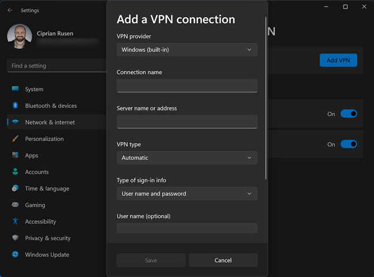
Task: Click the Ciprian Rusen account name
Action: 55,33
